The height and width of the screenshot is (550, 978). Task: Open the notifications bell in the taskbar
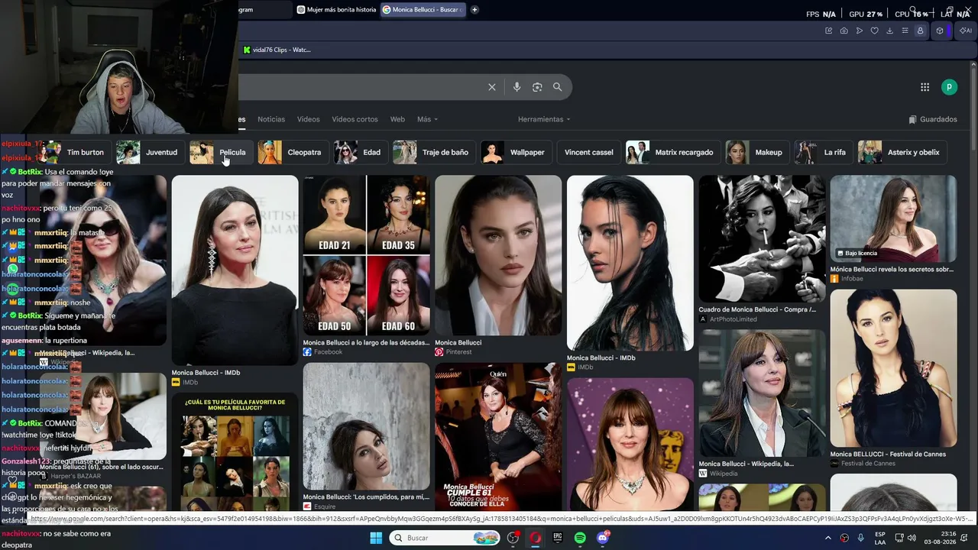click(x=963, y=538)
